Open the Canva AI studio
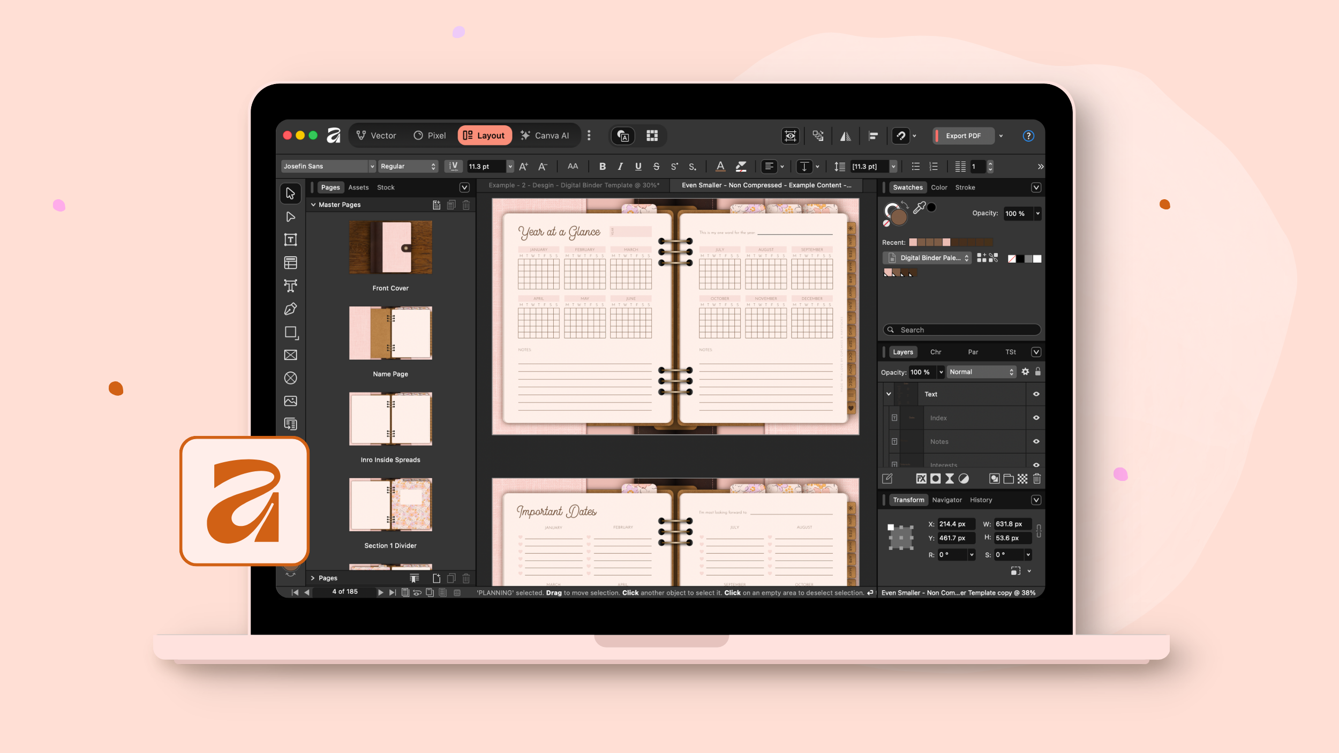Screen dimensions: 1339x753 (x=545, y=136)
